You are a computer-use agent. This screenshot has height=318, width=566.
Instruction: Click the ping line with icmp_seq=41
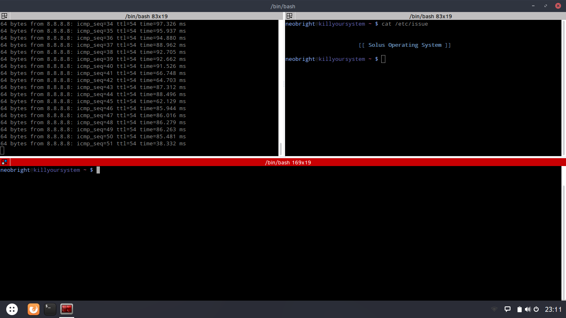pyautogui.click(x=93, y=73)
